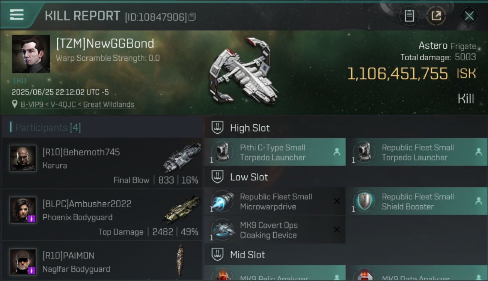The width and height of the screenshot is (488, 281).
Task: Open the B-VIP9 location link
Action: [77, 105]
